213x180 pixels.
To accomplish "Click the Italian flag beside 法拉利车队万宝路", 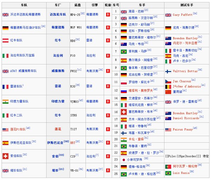I will (x=5, y=56).
